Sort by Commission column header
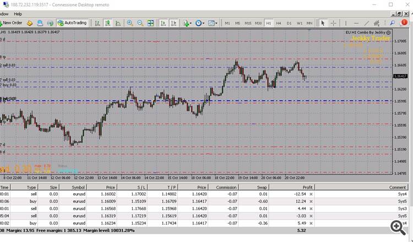This screenshot has width=413, height=242. click(224, 187)
